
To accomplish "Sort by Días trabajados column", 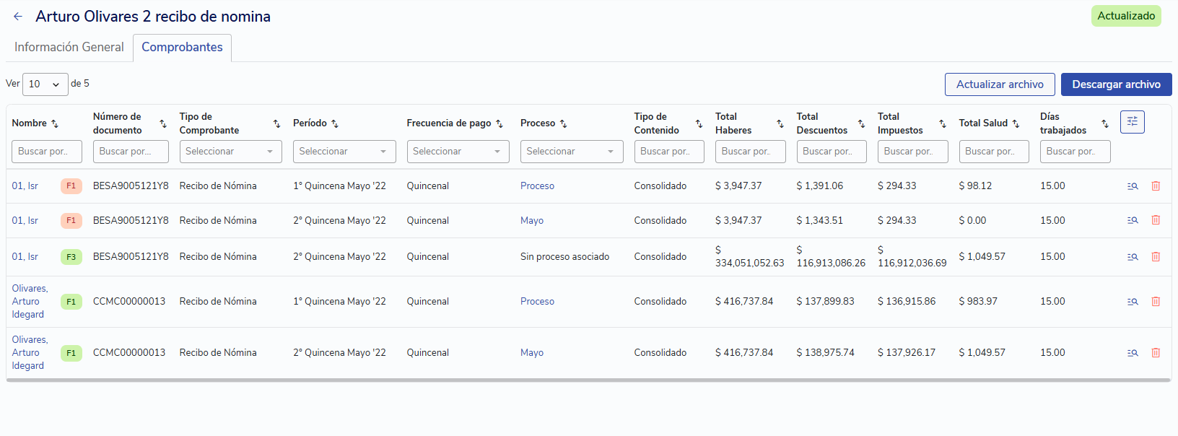I will [x=1104, y=123].
